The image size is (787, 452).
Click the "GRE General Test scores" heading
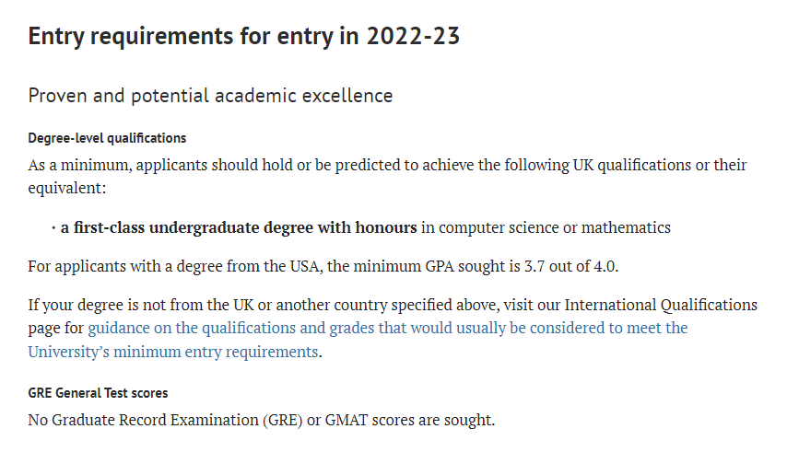(98, 393)
